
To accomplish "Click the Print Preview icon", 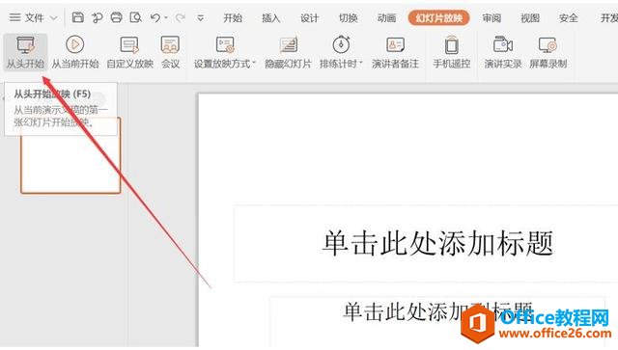I will pyautogui.click(x=135, y=17).
